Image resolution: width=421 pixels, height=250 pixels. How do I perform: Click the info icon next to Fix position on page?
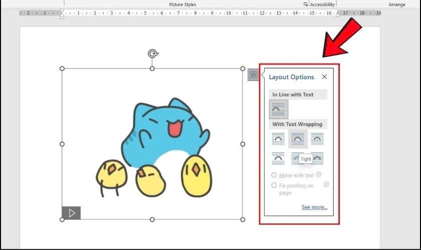[x=326, y=184]
